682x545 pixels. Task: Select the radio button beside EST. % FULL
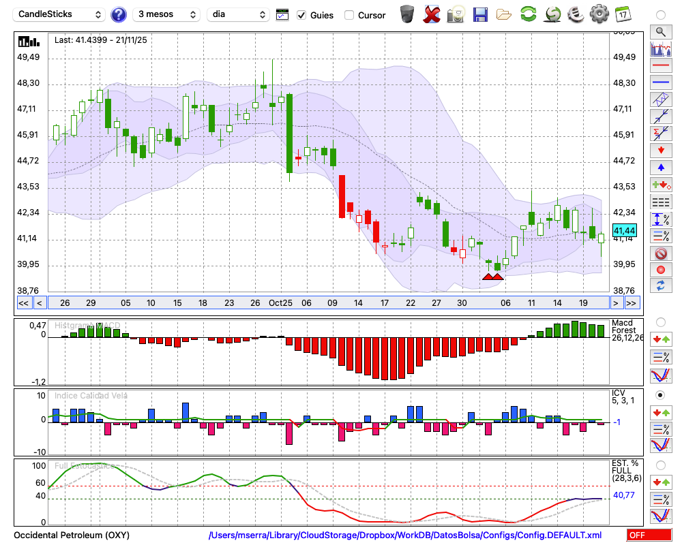click(660, 465)
